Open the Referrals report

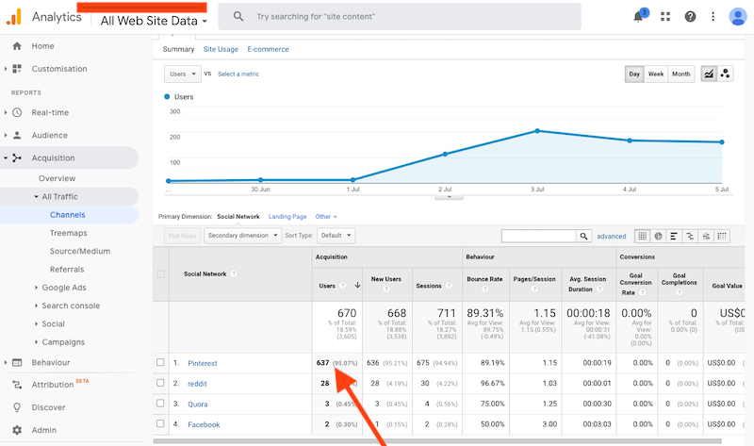67,270
